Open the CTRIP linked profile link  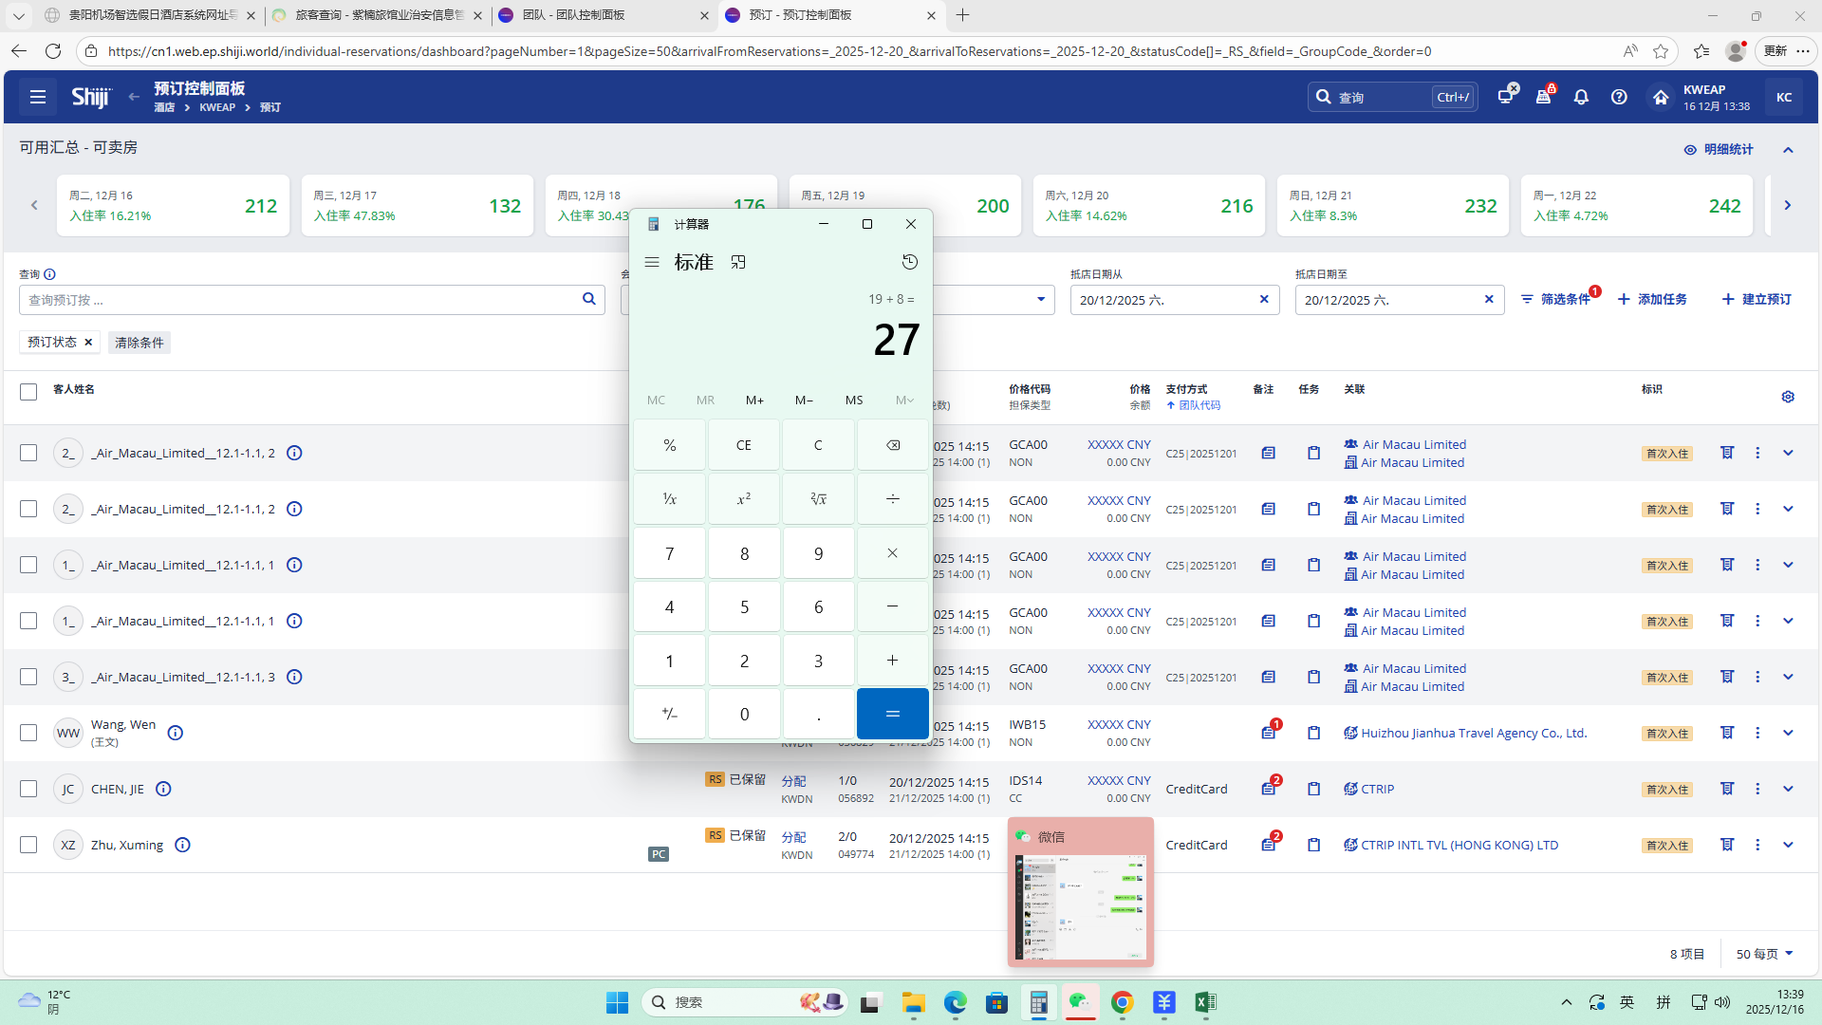point(1377,789)
